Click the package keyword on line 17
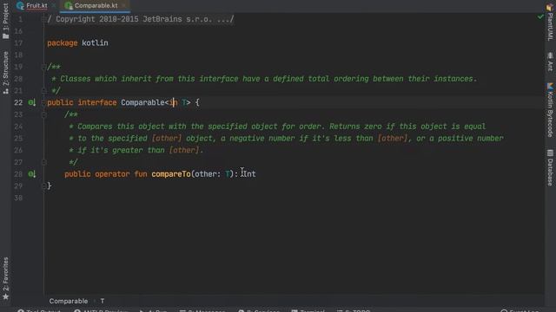556x312 pixels. (62, 42)
